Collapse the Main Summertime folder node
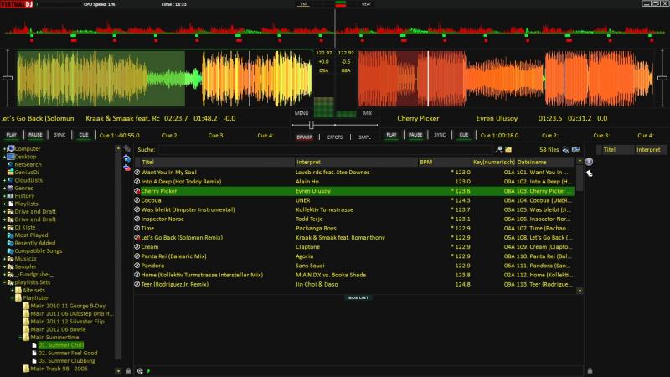This screenshot has width=670, height=377. pos(20,338)
